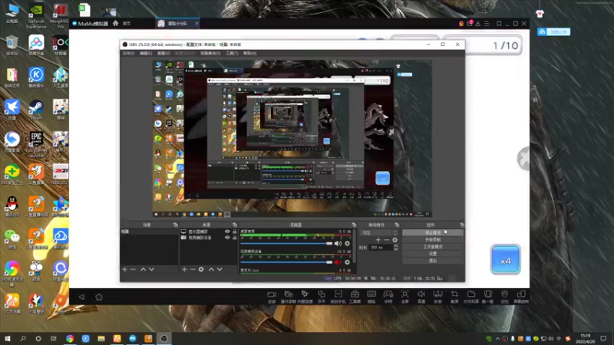
Task: Open GeForce Experience desktop shortcut
Action: click(36, 16)
